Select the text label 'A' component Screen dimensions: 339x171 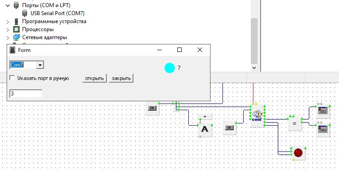[205, 130]
